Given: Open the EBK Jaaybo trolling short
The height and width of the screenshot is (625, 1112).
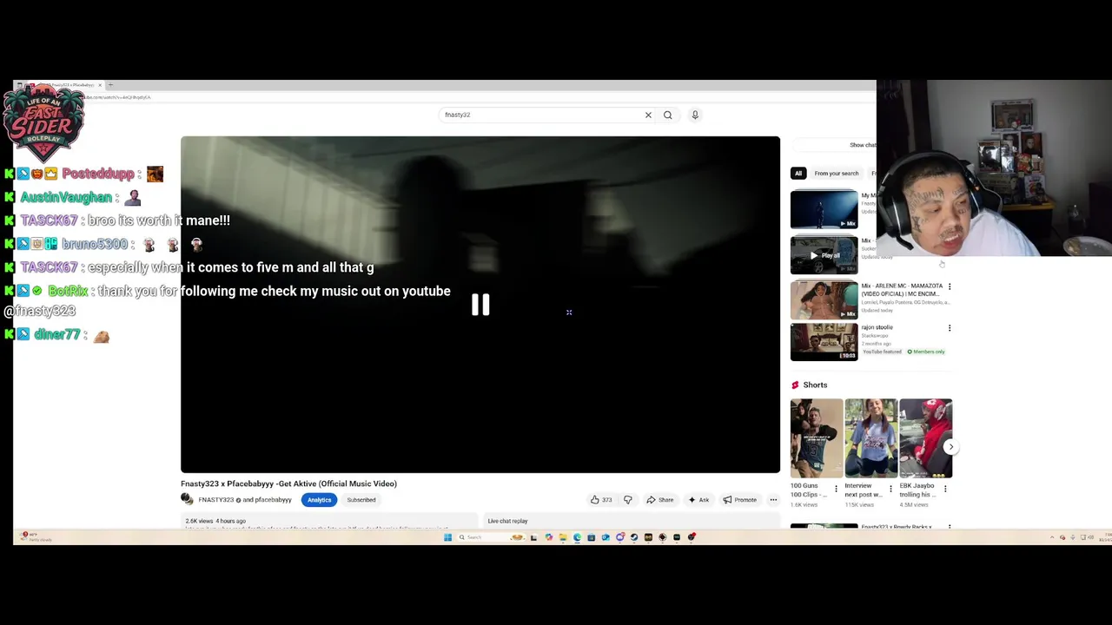Looking at the screenshot, I should point(925,438).
